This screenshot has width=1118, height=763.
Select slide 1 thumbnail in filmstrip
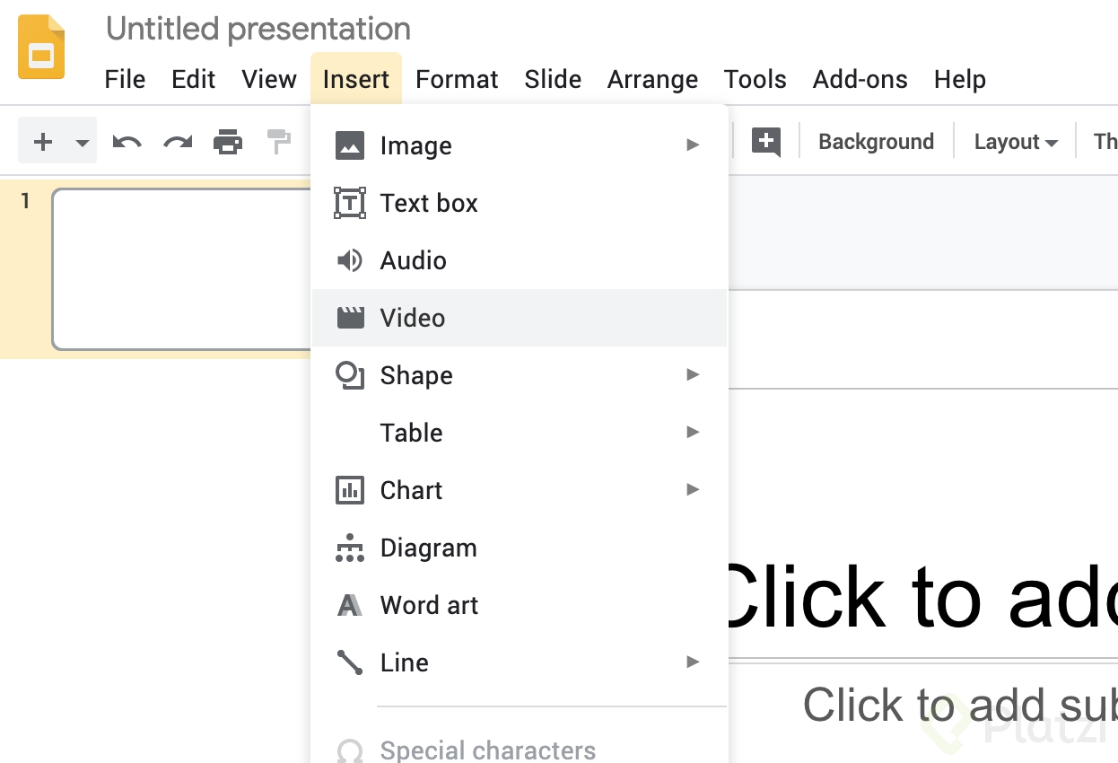(182, 269)
